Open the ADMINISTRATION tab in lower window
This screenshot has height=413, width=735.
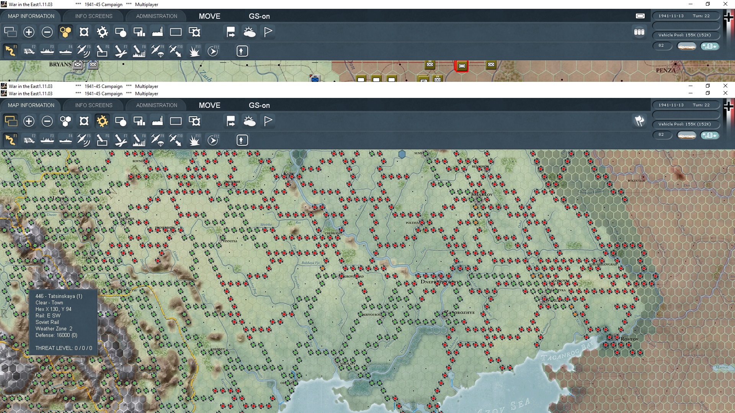tap(157, 105)
